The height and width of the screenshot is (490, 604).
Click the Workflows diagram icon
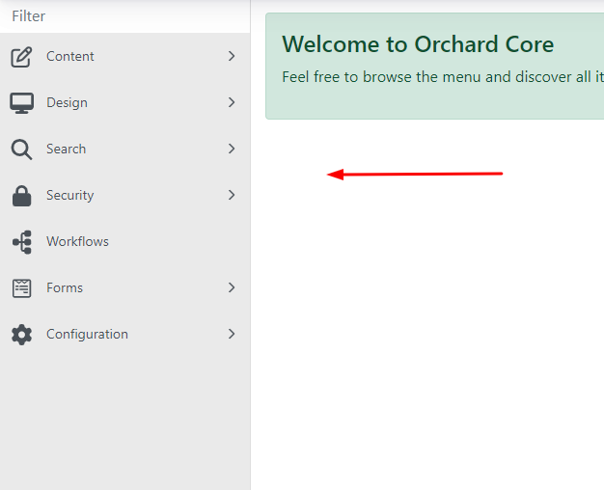(21, 242)
